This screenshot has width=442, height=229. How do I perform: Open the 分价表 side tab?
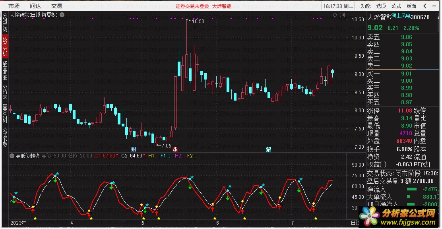[x=5, y=92]
